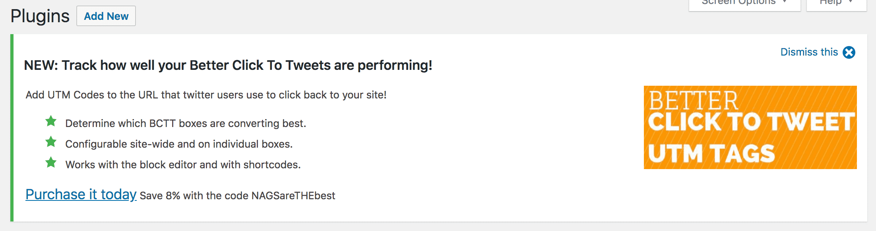Click the blue circled X dismiss icon
This screenshot has width=876, height=231.
click(849, 52)
